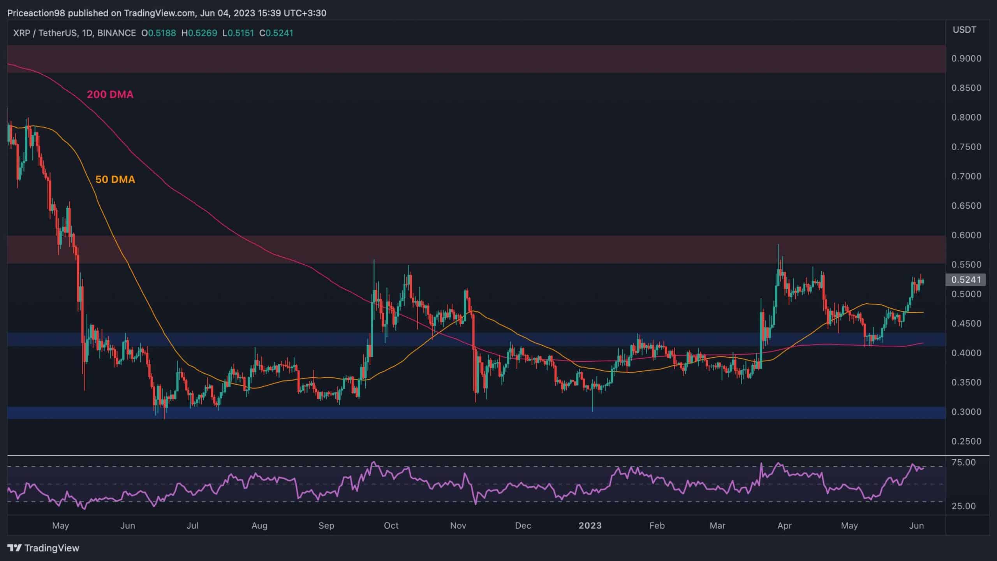
Task: Select the 50 DMA label
Action: coord(116,179)
